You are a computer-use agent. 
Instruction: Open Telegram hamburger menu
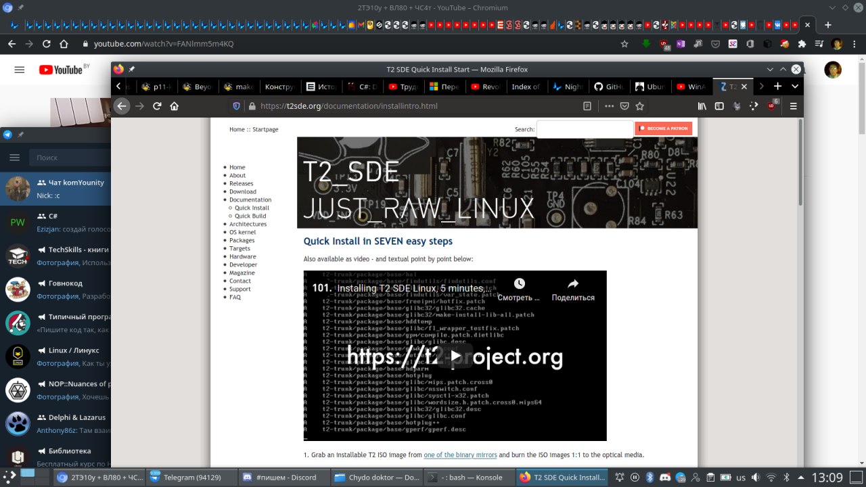[x=14, y=157]
